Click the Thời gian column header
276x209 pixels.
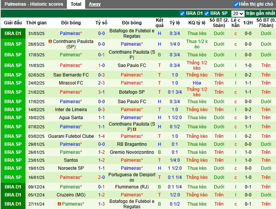coord(36,23)
